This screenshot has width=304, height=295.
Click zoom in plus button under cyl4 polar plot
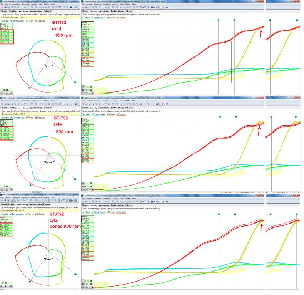11,190
